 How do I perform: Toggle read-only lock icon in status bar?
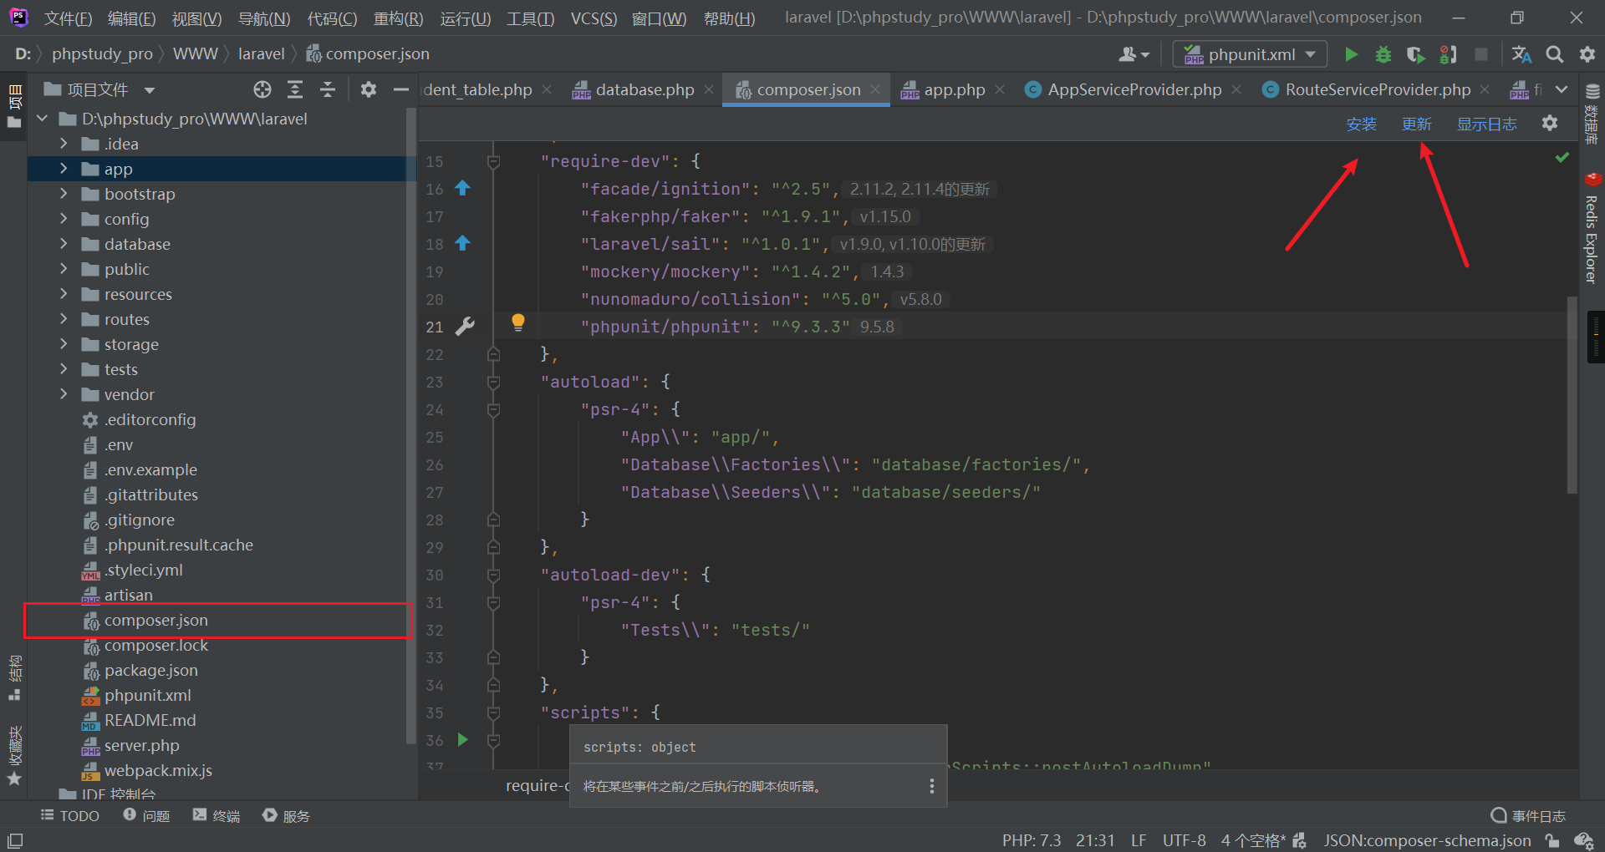[1552, 840]
